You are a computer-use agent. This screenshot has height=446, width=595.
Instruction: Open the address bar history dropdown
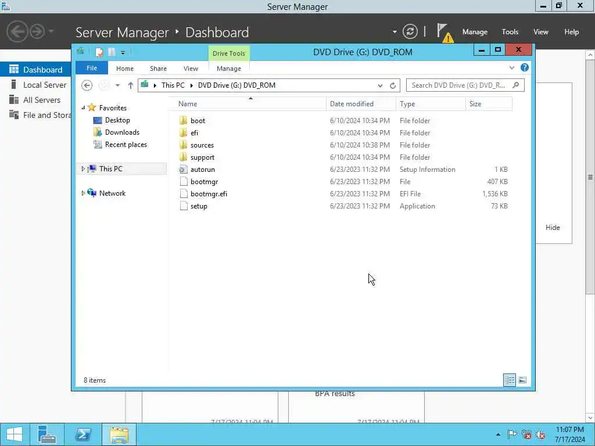coord(380,86)
